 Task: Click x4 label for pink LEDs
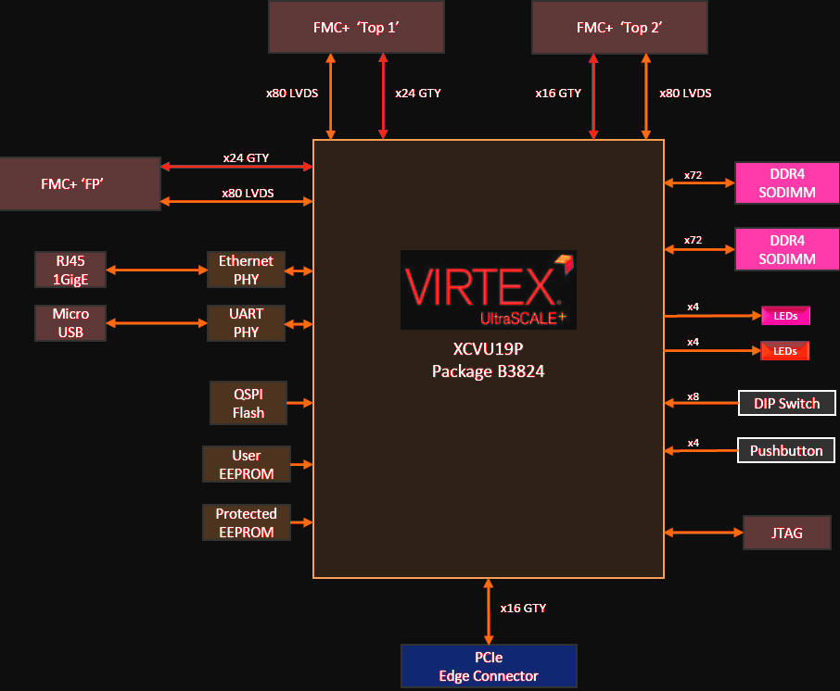tap(693, 307)
